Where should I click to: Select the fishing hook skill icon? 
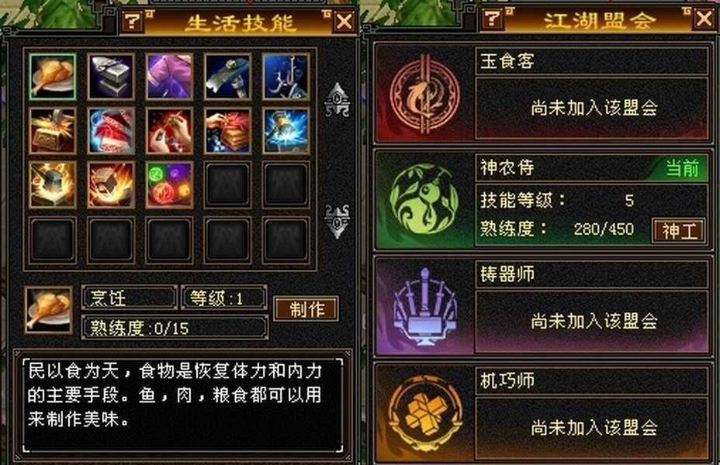pyautogui.click(x=286, y=77)
